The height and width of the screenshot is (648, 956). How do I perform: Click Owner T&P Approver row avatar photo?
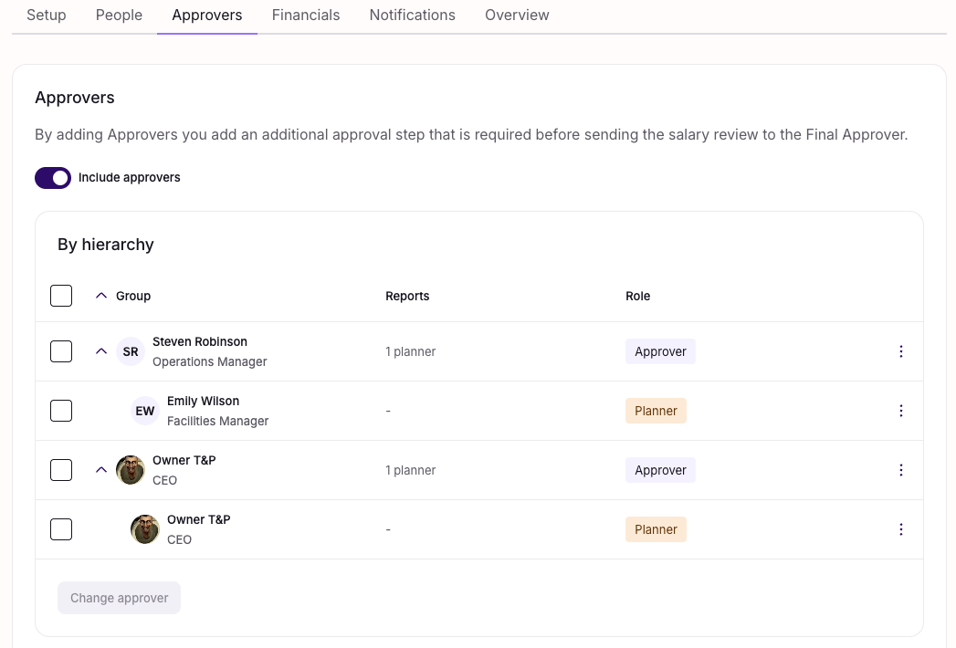[131, 470]
